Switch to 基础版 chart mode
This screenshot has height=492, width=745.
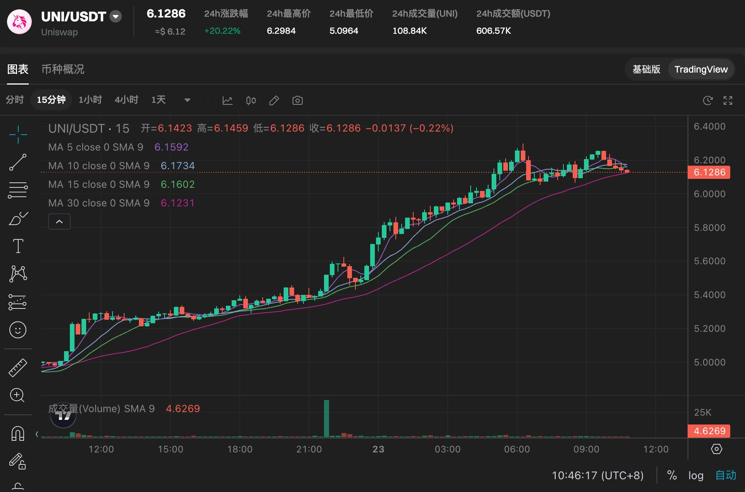(x=646, y=69)
